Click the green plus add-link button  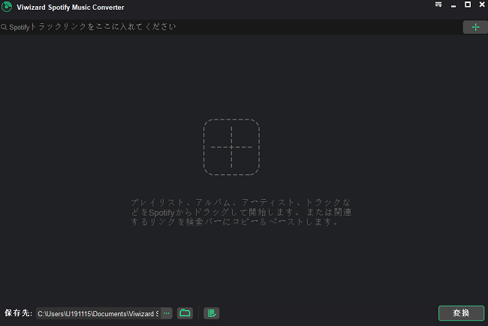point(475,27)
